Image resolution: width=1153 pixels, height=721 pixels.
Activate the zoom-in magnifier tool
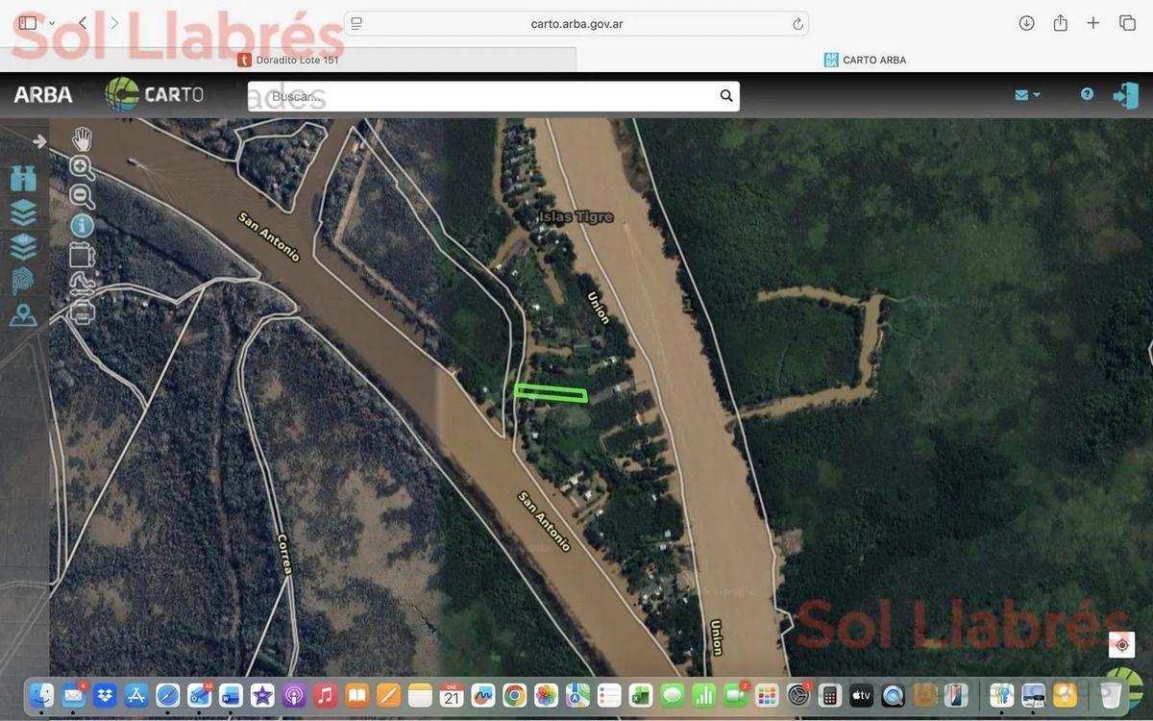pos(83,168)
